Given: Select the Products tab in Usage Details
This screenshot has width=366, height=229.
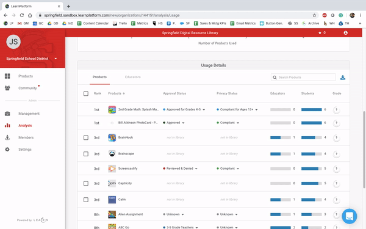Looking at the screenshot, I should coord(99,77).
